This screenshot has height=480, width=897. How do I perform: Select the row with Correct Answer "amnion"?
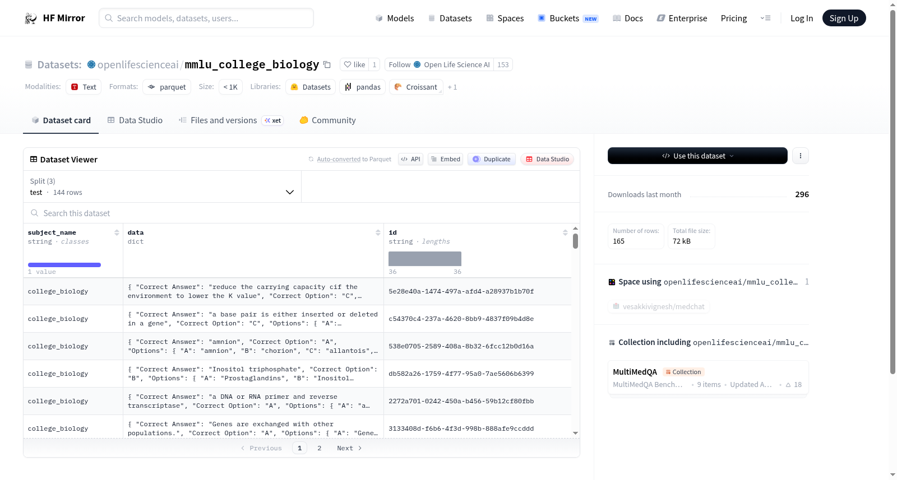coord(297,346)
